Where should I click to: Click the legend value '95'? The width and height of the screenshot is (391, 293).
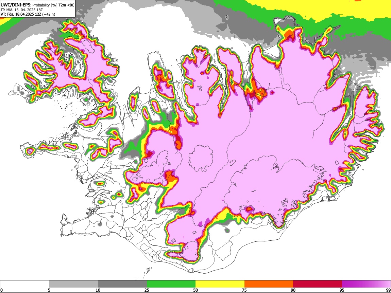click(342, 290)
